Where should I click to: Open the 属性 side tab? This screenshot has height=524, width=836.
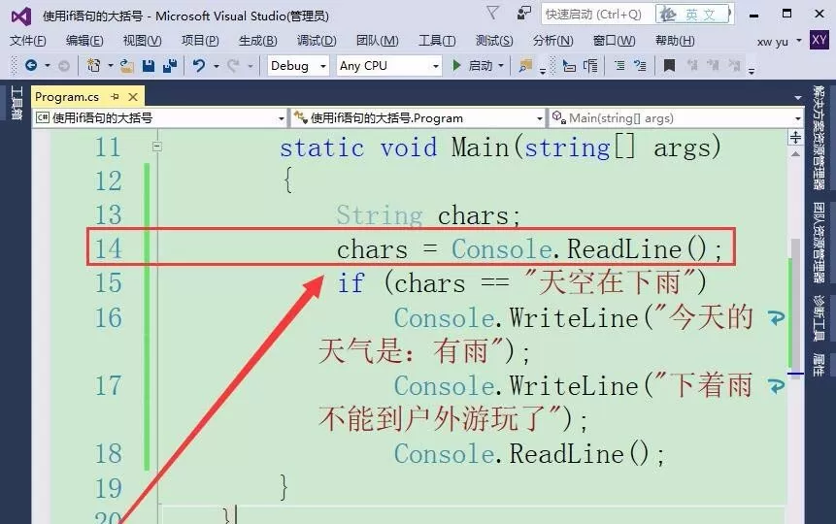819,364
